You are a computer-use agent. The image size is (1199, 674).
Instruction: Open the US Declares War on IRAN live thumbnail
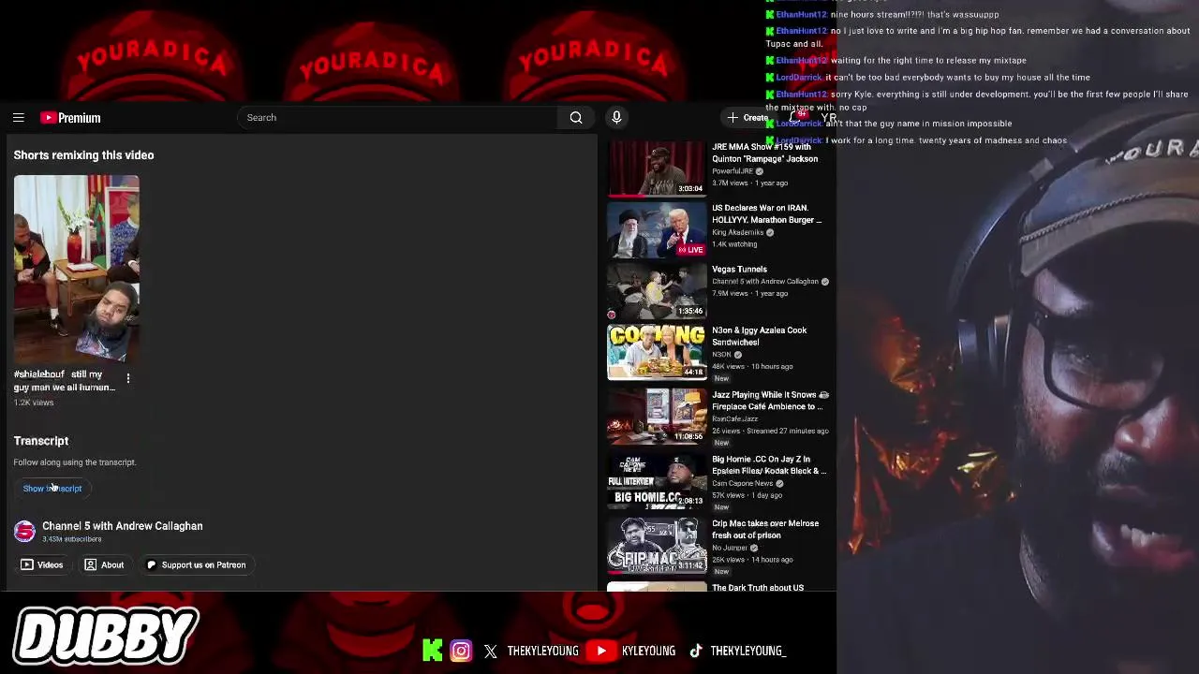tap(657, 230)
